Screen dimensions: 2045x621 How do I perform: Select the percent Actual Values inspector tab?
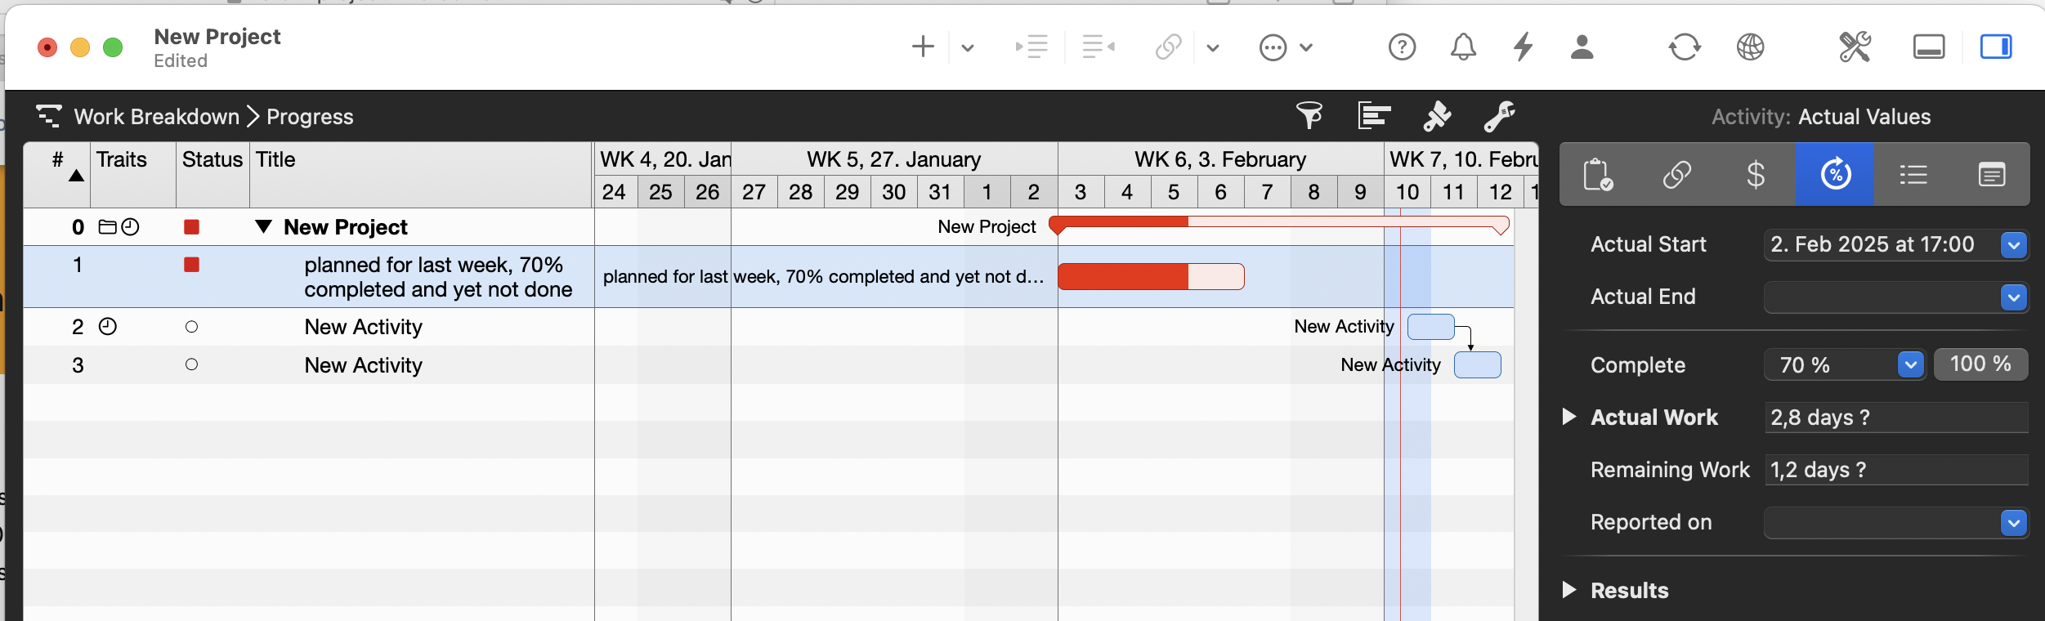tap(1835, 174)
